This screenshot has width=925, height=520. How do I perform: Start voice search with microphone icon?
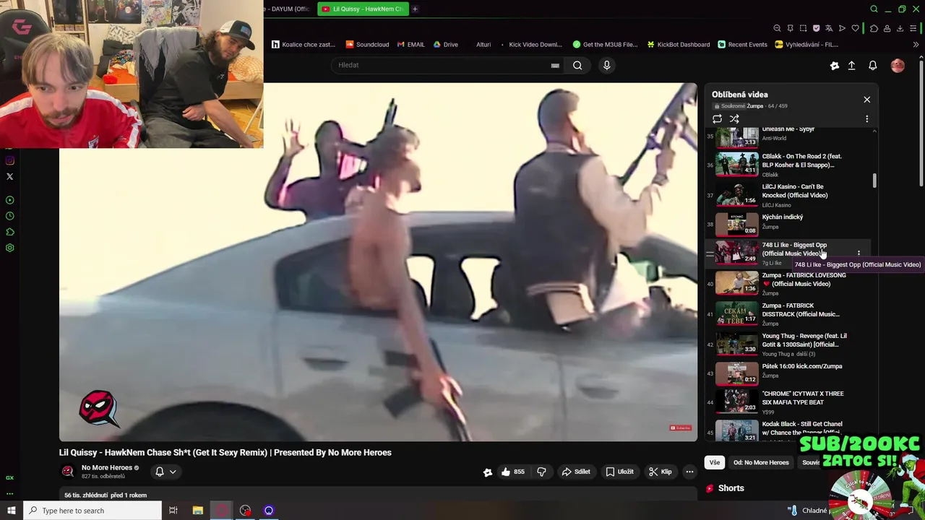tap(606, 65)
